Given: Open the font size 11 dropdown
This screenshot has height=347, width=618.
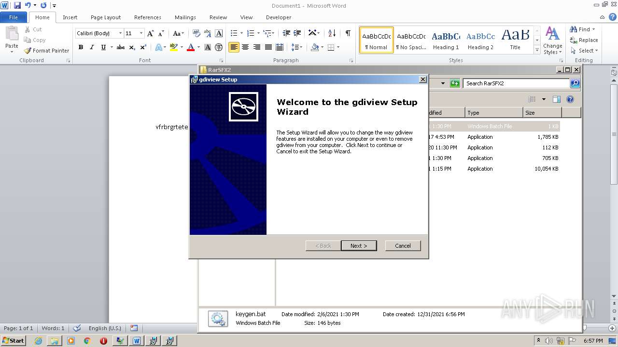Looking at the screenshot, I should 141,33.
